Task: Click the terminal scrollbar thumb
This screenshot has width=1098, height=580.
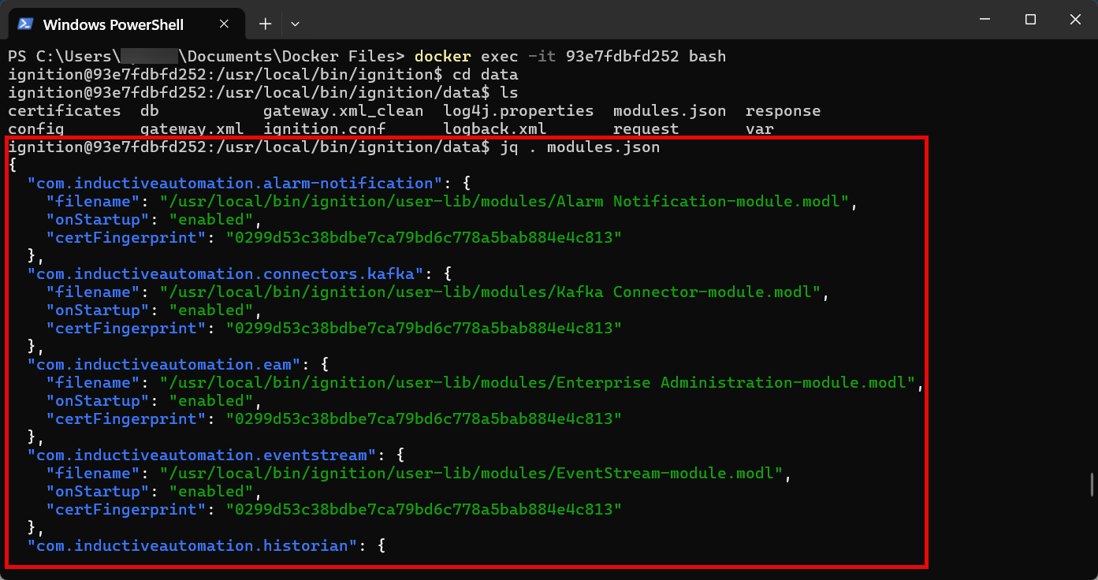Action: 1092,484
